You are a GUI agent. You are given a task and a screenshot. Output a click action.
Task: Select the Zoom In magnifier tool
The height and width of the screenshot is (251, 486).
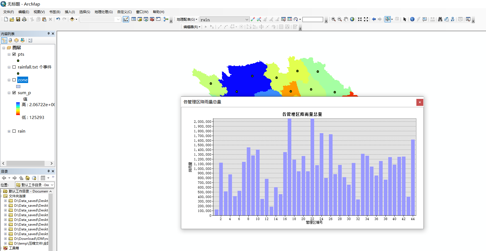click(333, 19)
